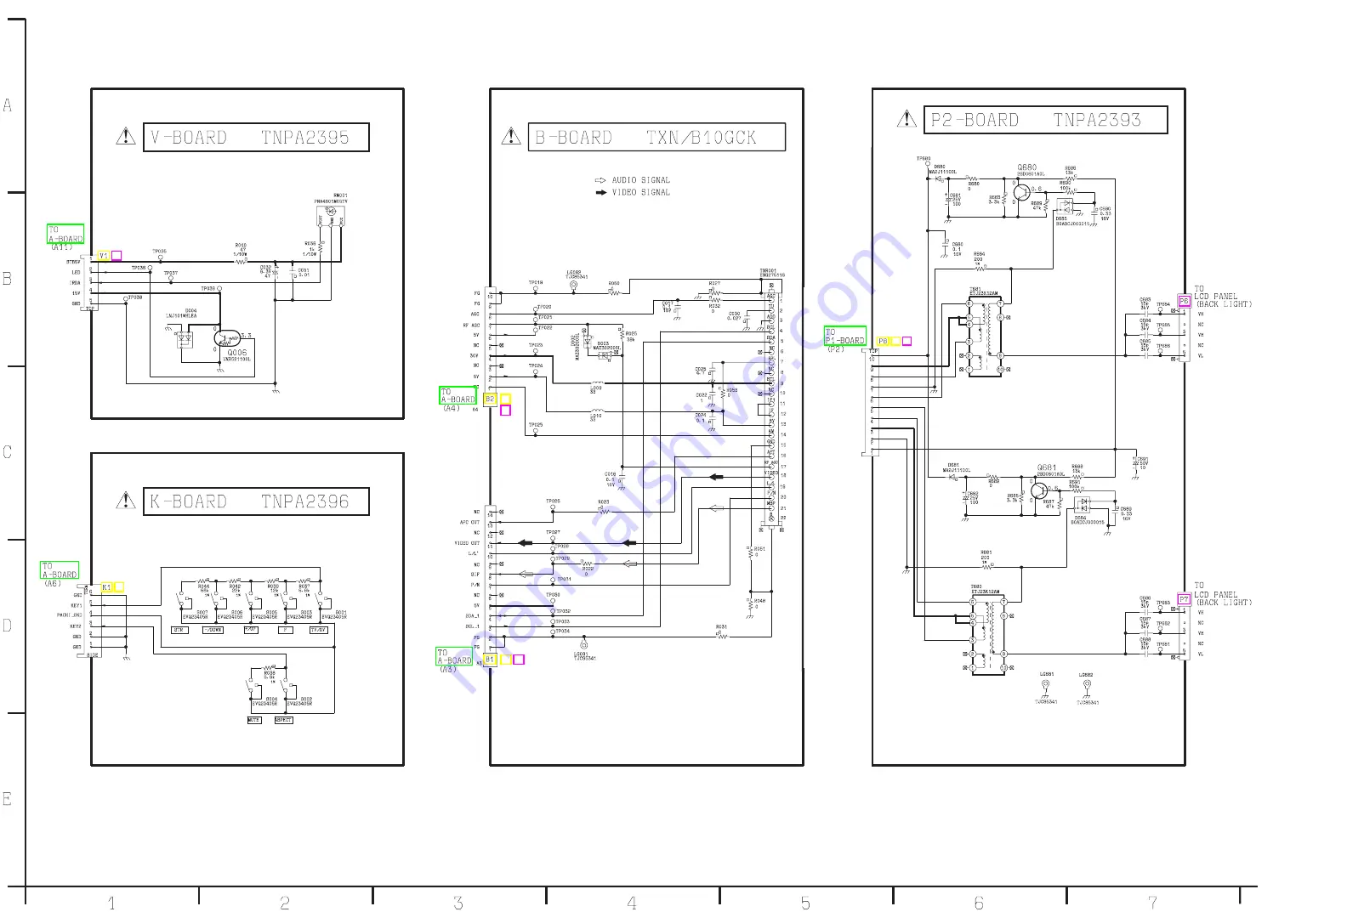
Task: Click the warning triangle beside B-BOARD title
Action: 511,136
